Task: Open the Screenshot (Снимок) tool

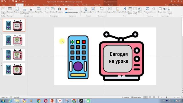Action: [x=32, y=11]
